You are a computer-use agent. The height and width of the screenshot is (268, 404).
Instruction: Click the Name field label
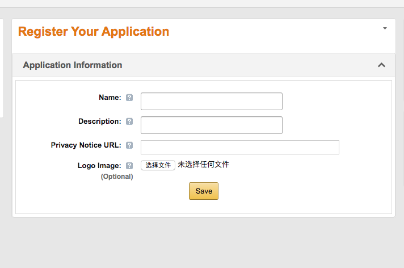tap(110, 98)
